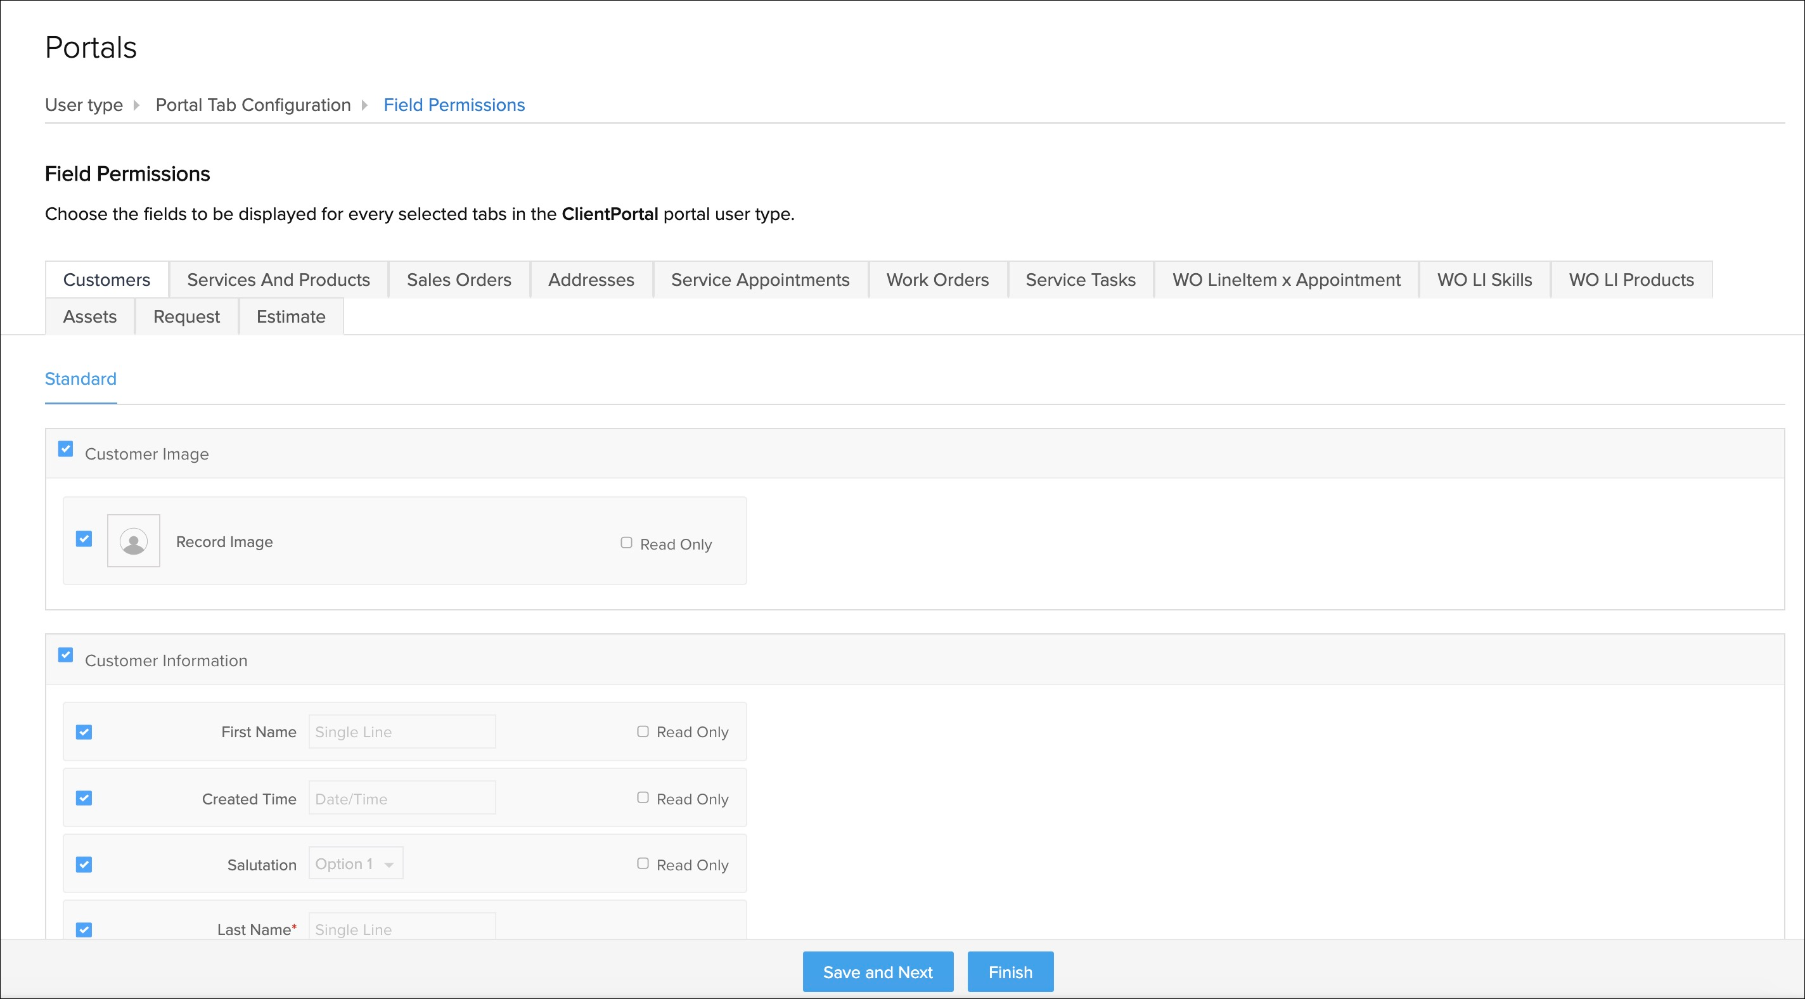Open the WO LI Skills tab
The height and width of the screenshot is (999, 1805).
tap(1484, 280)
